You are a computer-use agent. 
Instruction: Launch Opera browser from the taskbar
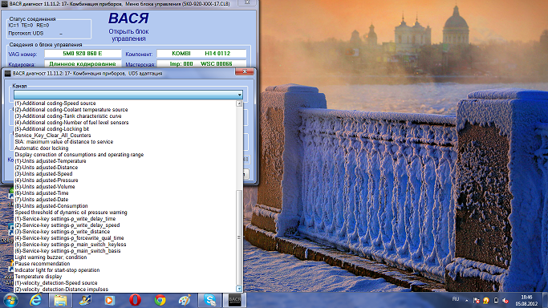click(135, 300)
